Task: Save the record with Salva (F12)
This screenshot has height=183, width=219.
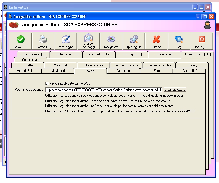Action: pyautogui.click(x=20, y=41)
